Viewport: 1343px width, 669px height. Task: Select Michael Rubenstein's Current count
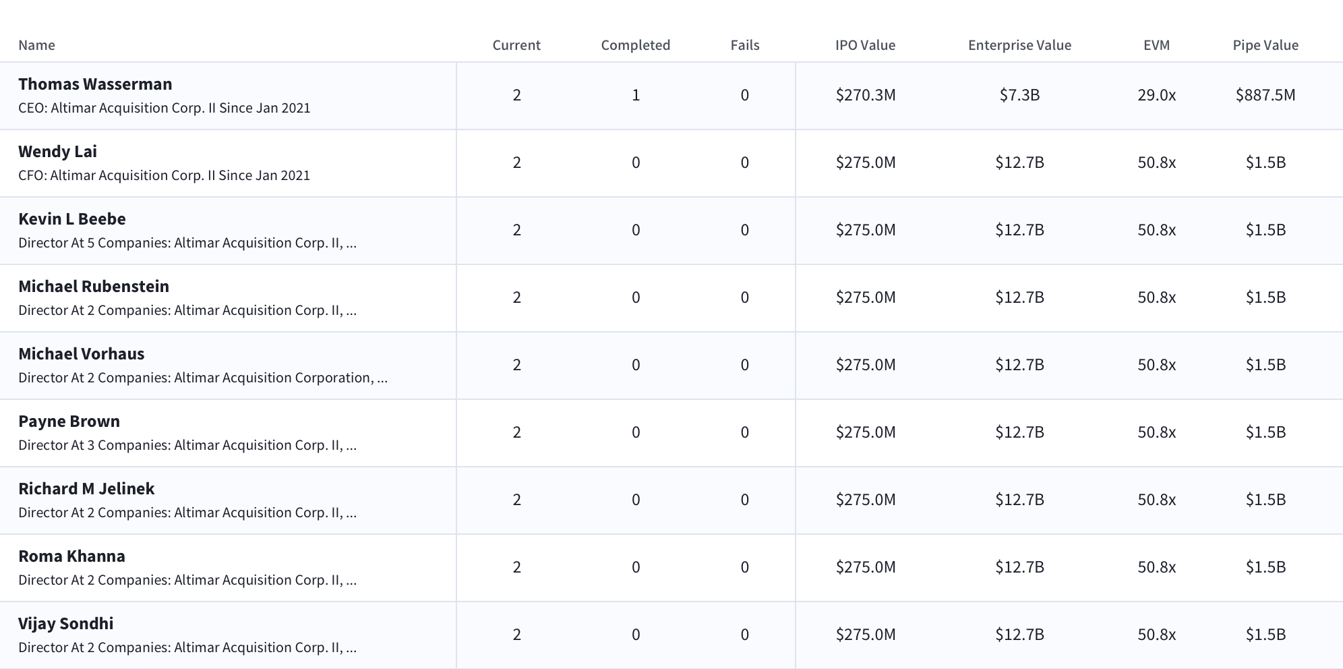point(517,297)
